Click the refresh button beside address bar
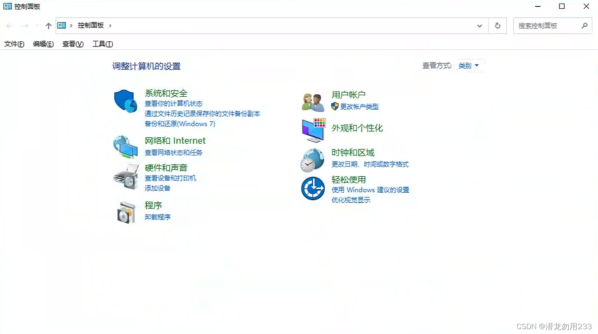This screenshot has width=598, height=334. pos(498,26)
